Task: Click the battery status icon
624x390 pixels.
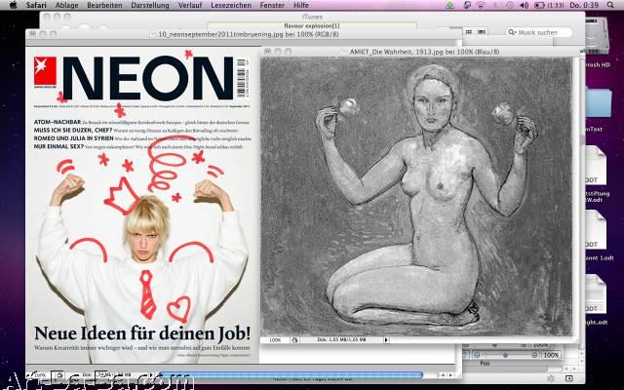Action: 539,5
